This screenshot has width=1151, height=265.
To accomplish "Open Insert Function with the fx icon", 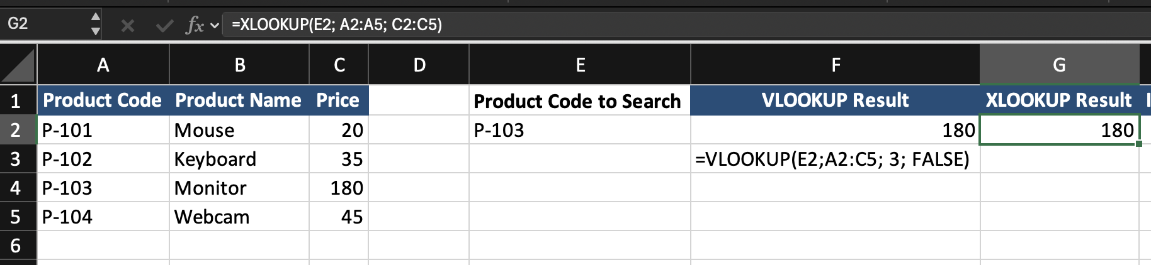I will point(195,25).
